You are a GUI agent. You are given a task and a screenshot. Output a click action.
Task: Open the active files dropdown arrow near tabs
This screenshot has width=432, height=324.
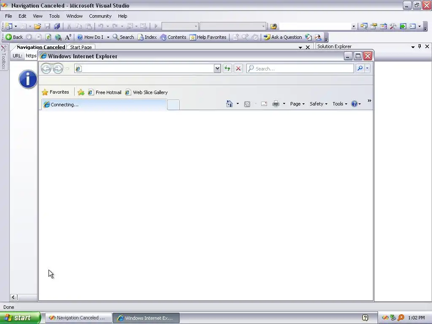point(300,47)
